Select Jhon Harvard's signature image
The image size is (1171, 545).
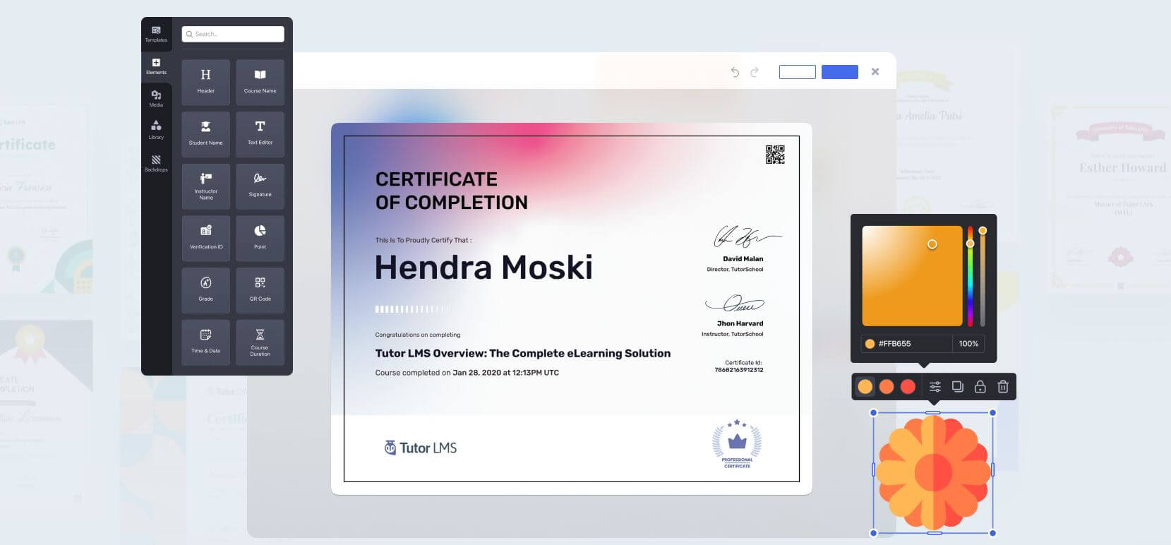click(735, 304)
